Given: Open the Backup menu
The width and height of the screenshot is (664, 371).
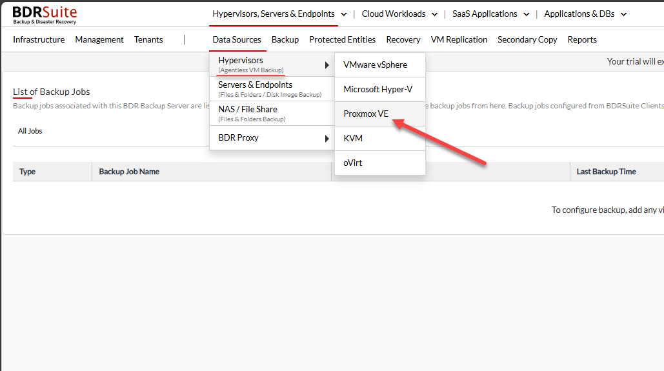Looking at the screenshot, I should (x=285, y=39).
